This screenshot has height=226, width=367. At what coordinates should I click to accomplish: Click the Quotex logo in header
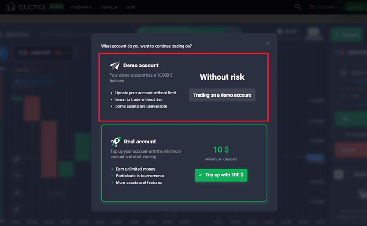point(26,7)
